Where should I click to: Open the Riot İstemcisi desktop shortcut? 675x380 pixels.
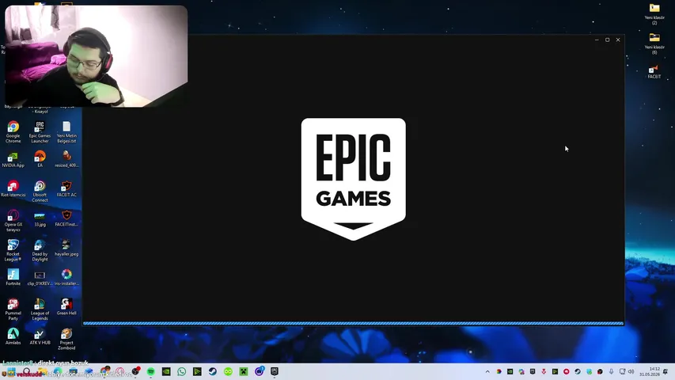click(13, 188)
